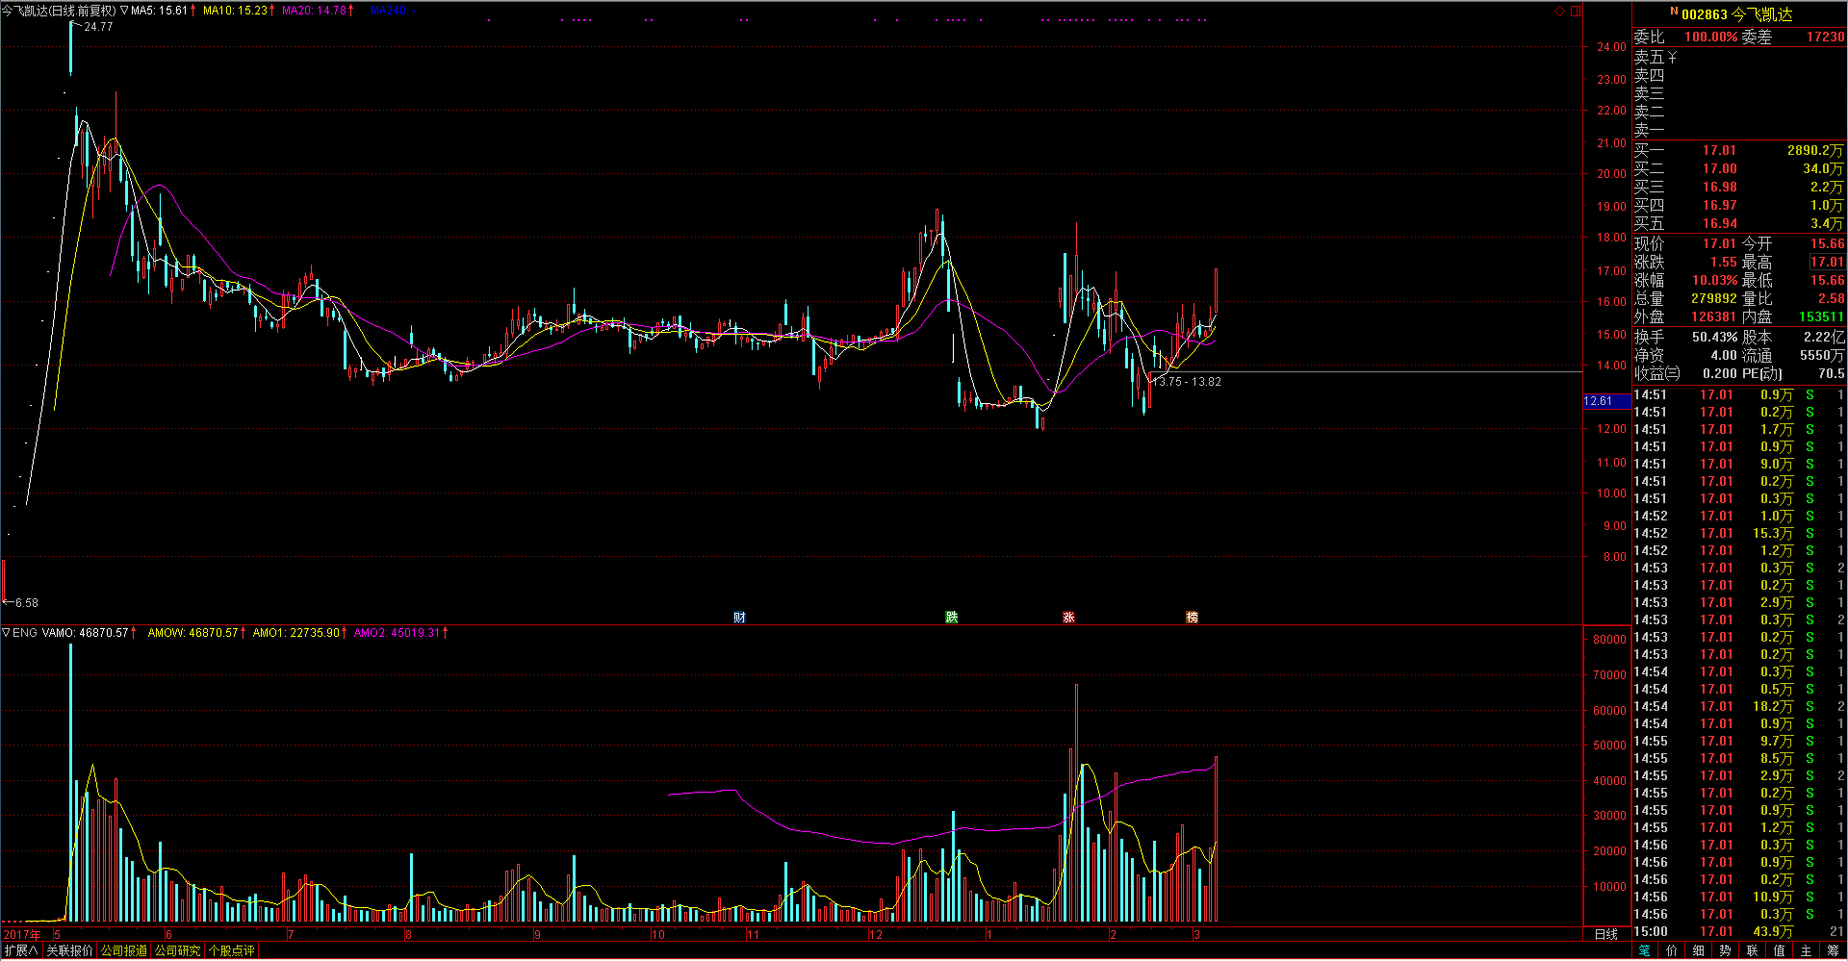Click the 日线 period button
This screenshot has width=1848, height=961.
[1606, 934]
